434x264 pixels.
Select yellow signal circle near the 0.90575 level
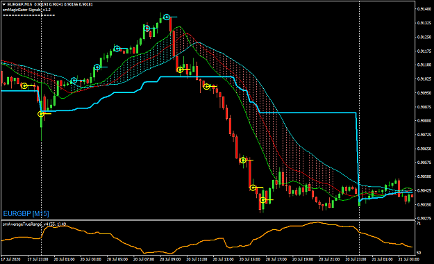coord(243,160)
